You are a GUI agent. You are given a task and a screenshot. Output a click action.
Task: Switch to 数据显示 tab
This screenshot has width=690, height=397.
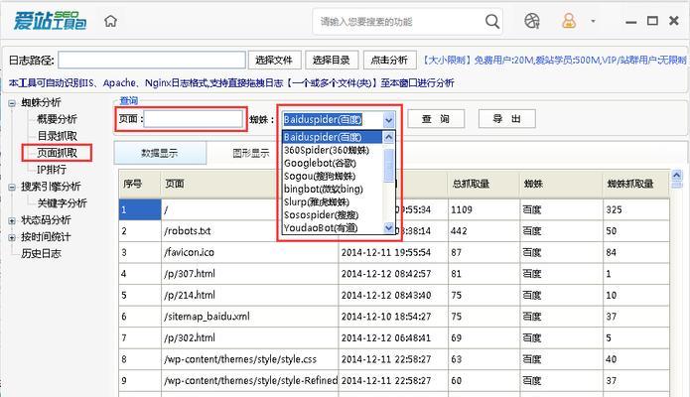(160, 153)
